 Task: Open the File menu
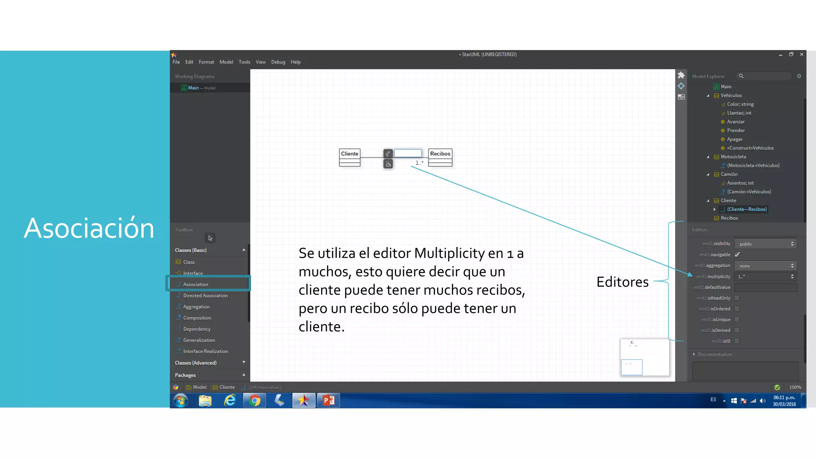176,62
